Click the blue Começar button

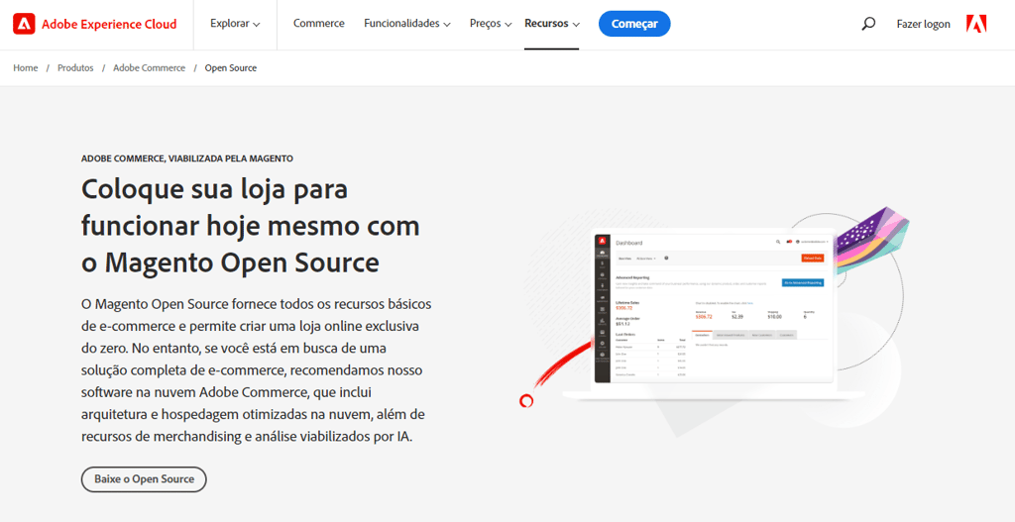pos(634,24)
